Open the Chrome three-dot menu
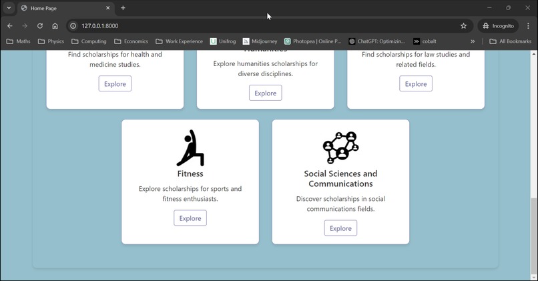The width and height of the screenshot is (538, 281). tap(528, 26)
